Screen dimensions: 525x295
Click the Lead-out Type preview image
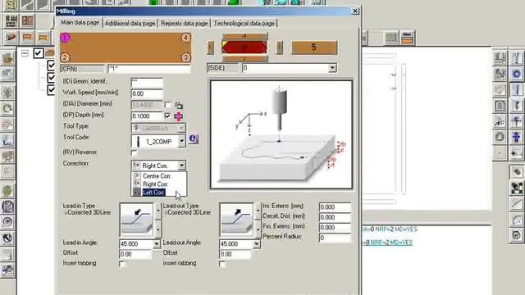[236, 220]
